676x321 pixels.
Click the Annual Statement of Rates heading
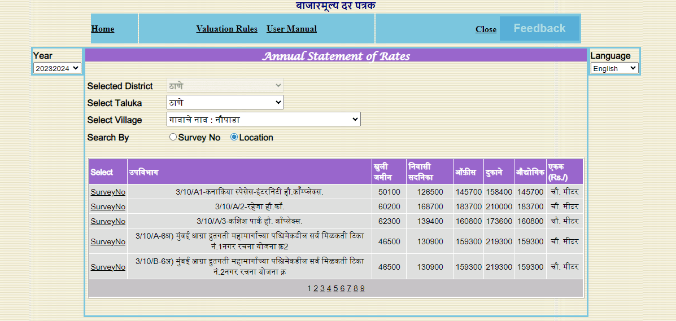coord(336,56)
